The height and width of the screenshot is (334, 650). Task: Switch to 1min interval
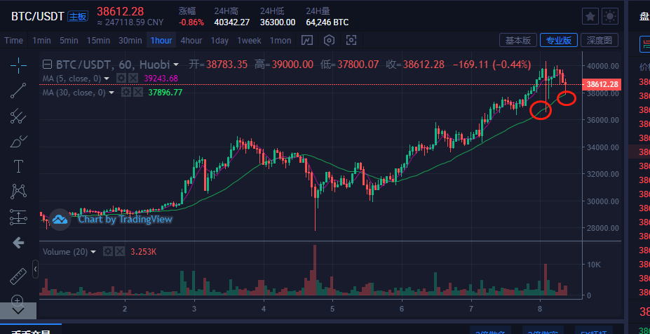click(x=41, y=40)
